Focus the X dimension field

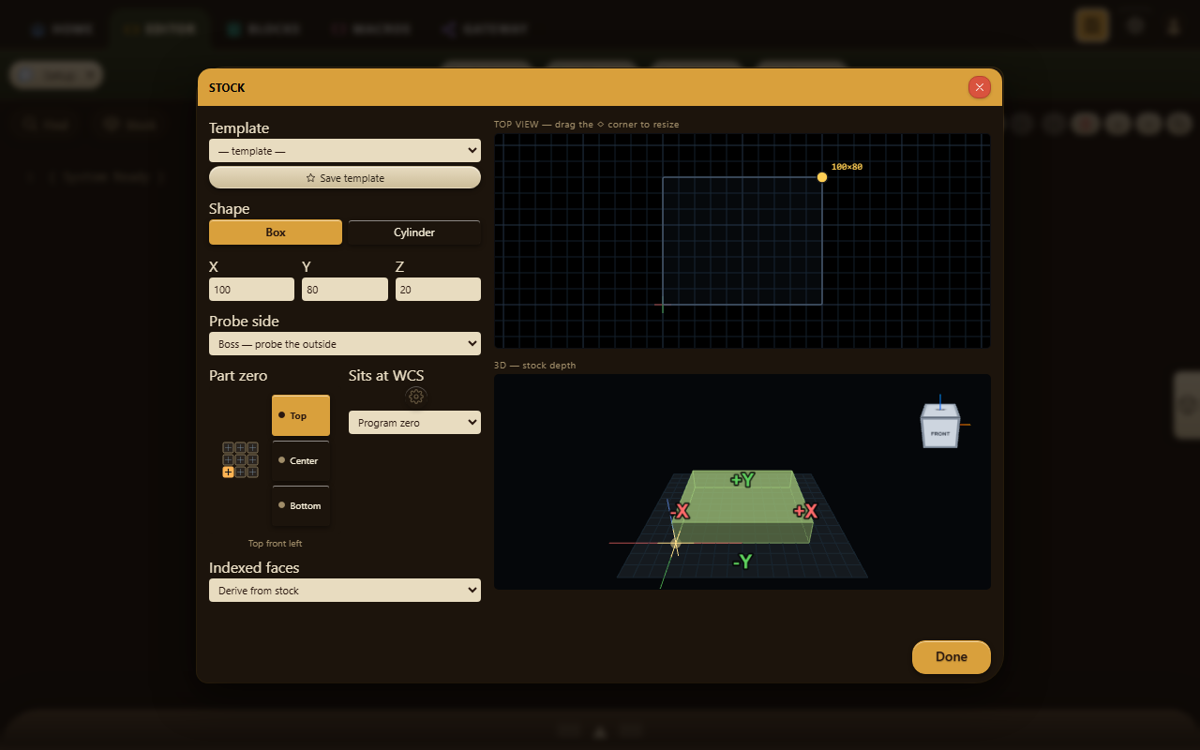pos(251,290)
